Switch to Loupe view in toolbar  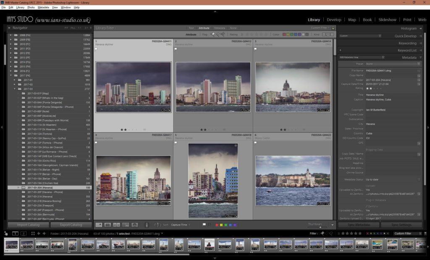coord(107,225)
